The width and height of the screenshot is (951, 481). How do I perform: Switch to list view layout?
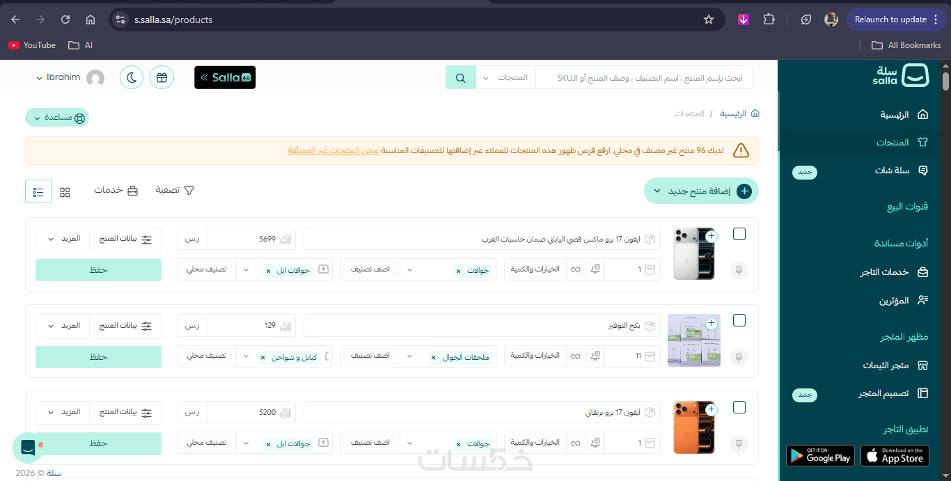[38, 191]
